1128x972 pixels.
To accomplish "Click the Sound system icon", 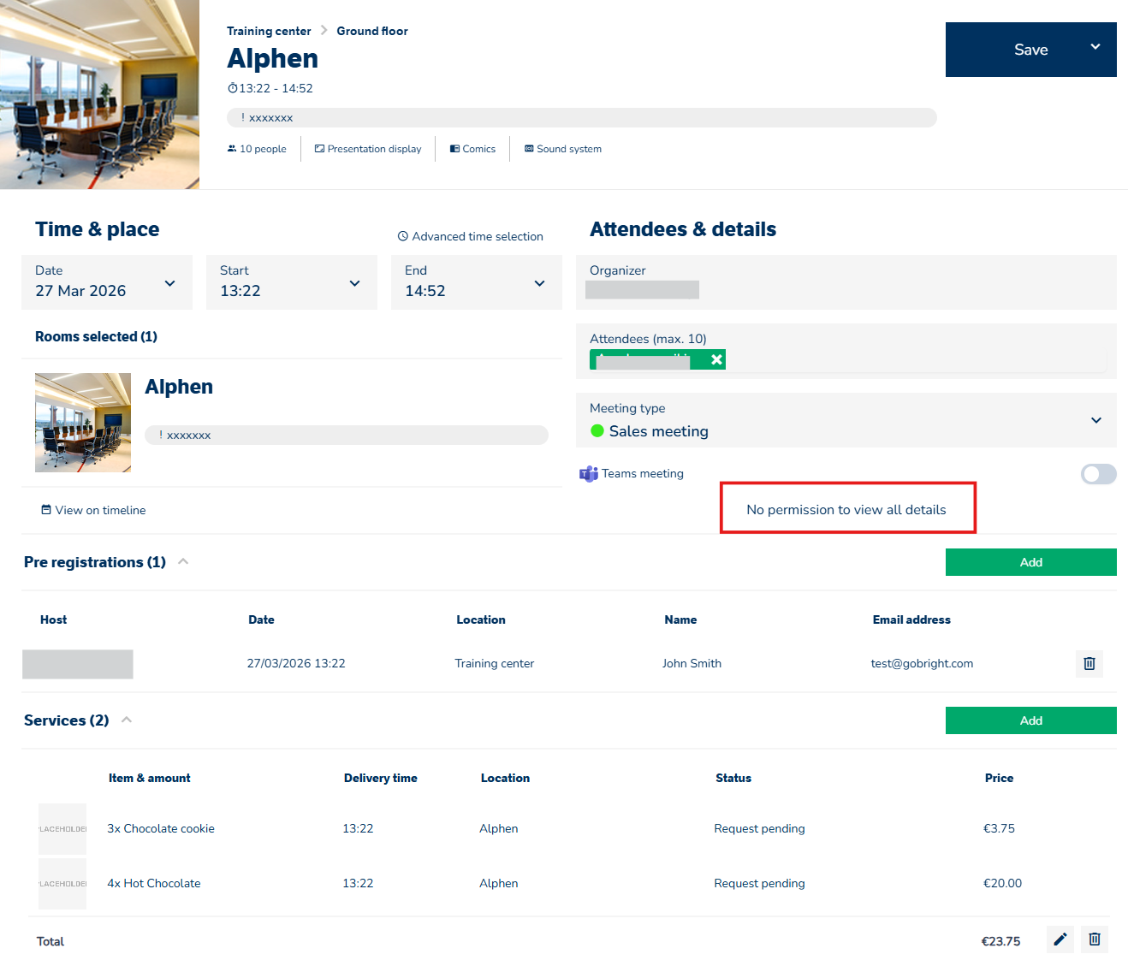I will [529, 149].
